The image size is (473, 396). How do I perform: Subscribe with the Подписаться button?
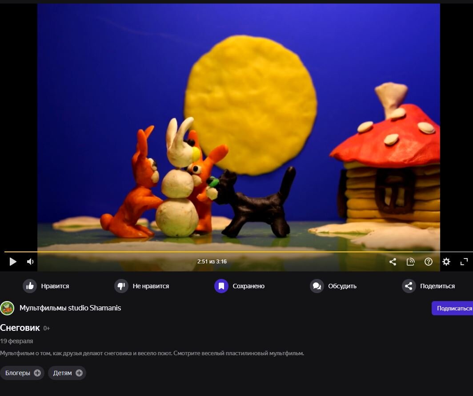[453, 308]
